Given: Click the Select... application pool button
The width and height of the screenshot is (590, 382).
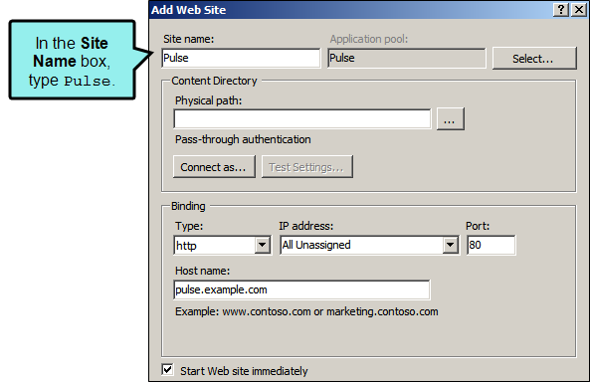Looking at the screenshot, I should pos(534,59).
